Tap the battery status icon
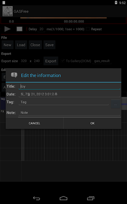The width and height of the screenshot is (127, 204). pyautogui.click(x=116, y=3)
